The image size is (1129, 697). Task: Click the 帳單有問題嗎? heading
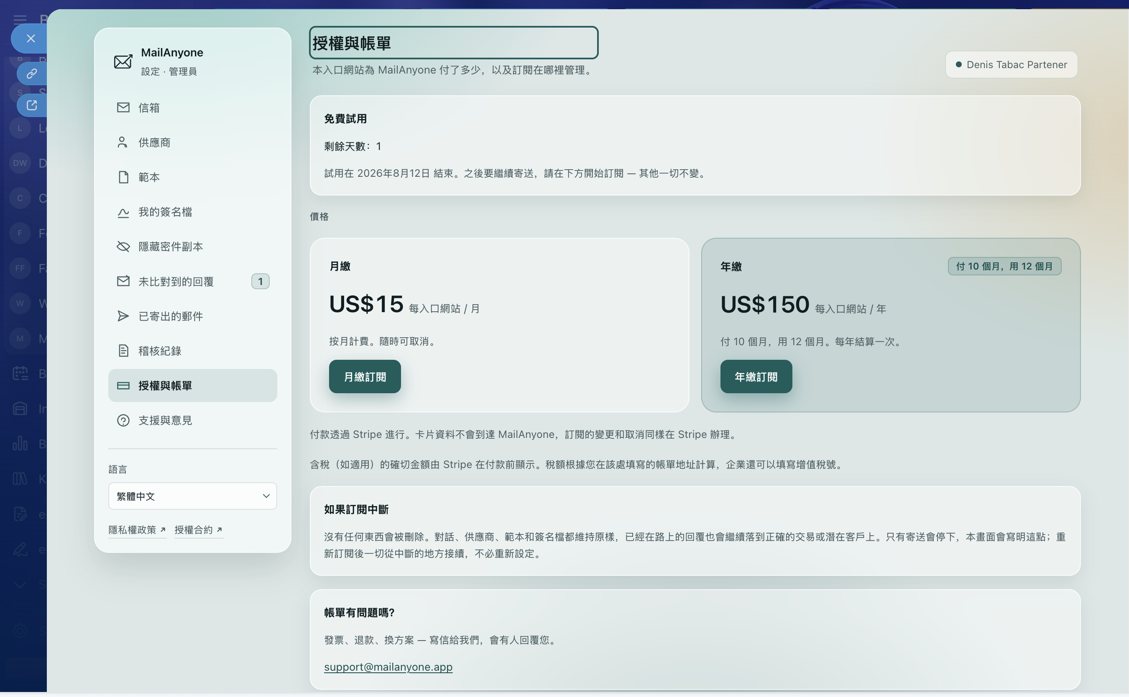[x=359, y=613]
